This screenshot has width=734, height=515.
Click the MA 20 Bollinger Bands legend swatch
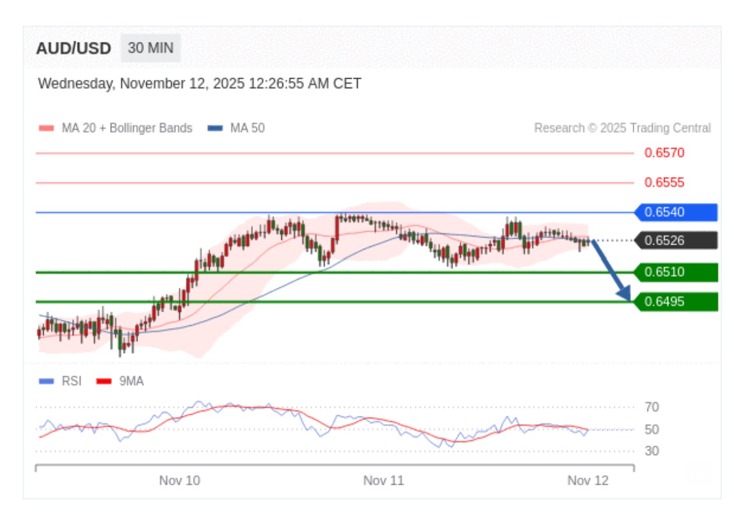point(46,128)
